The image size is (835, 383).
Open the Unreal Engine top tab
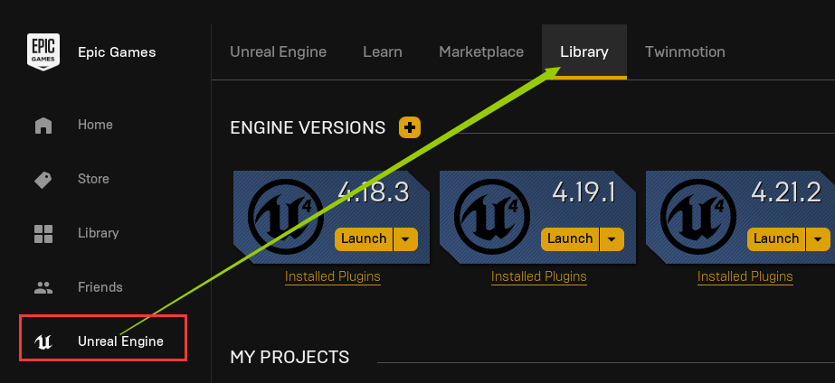[278, 51]
